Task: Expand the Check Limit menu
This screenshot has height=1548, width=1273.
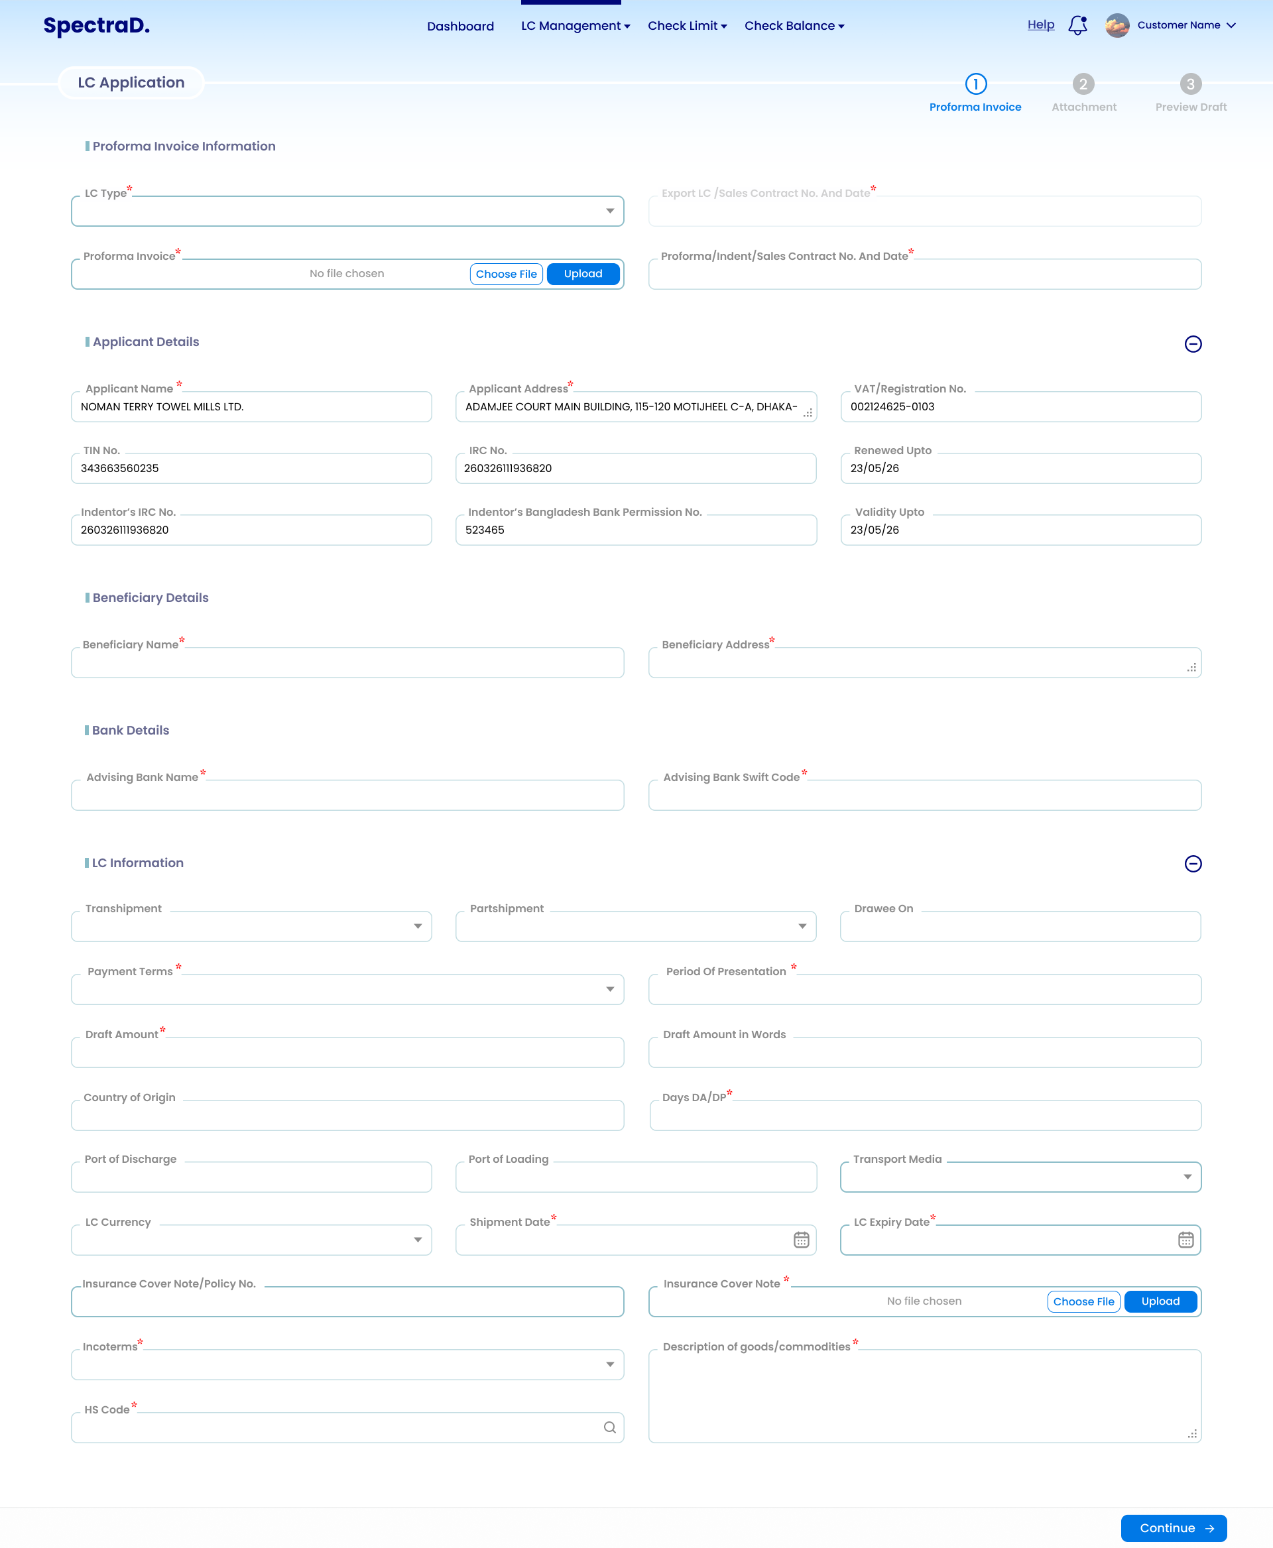Action: point(687,26)
